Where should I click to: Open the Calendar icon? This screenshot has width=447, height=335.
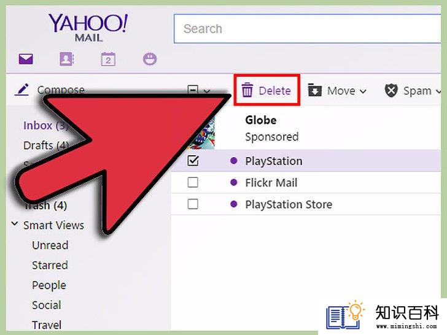pos(108,59)
